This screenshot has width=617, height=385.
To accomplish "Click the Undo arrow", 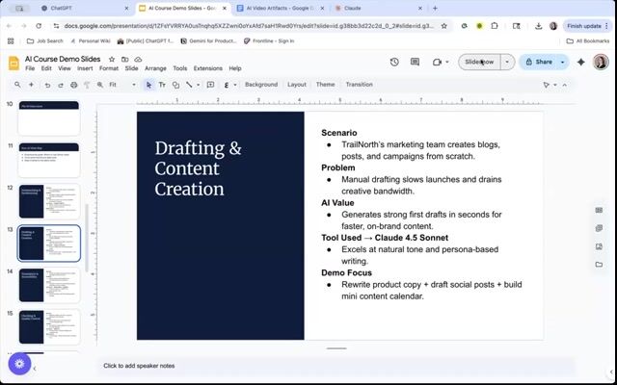I will [x=47, y=85].
